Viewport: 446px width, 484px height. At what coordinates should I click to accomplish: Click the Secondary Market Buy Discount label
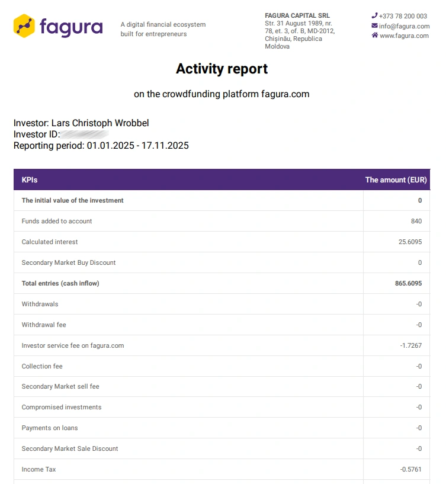click(x=69, y=262)
